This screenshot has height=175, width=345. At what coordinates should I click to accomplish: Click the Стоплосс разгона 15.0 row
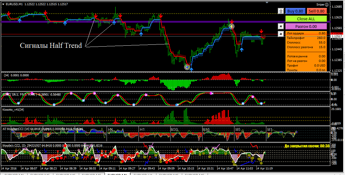pyautogui.click(x=306, y=47)
